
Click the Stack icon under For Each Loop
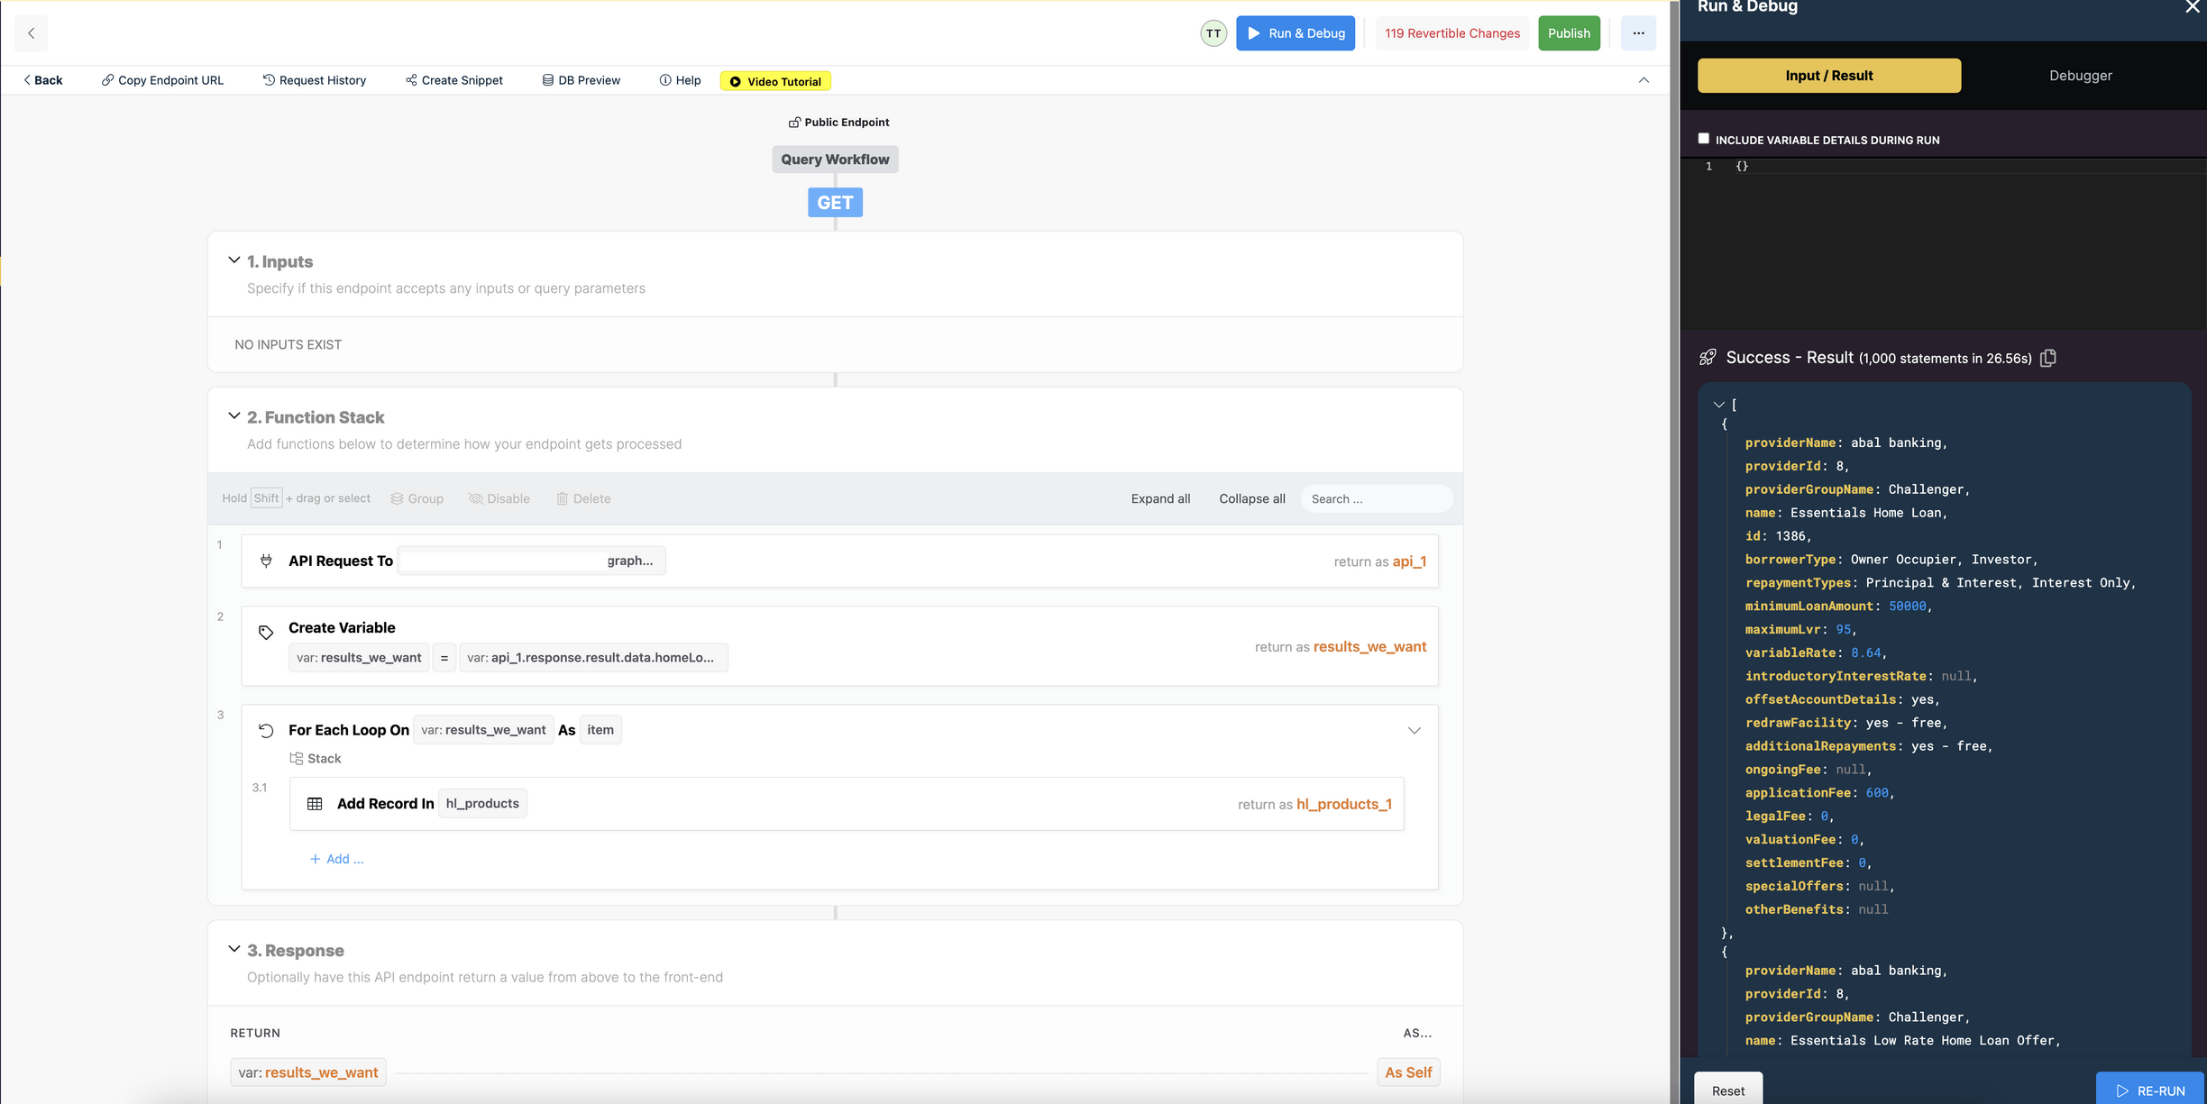(296, 759)
